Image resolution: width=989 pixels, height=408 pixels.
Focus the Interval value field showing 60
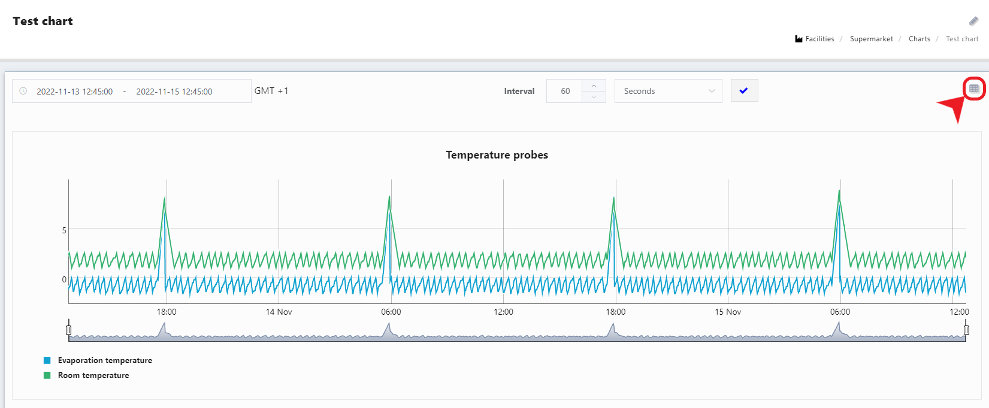point(565,91)
